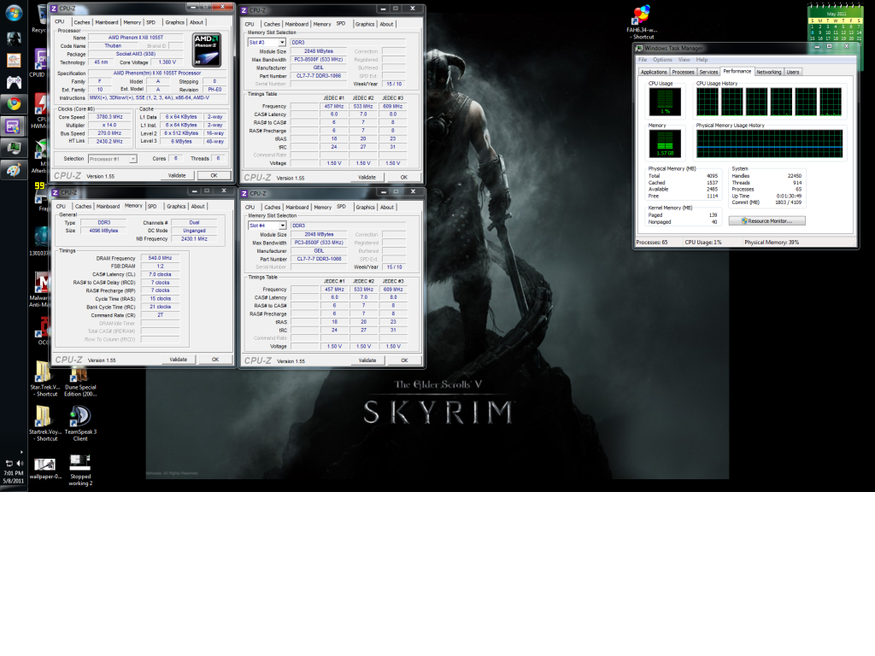This screenshot has width=875, height=656.
Task: Click the Physical Memory Usage History graph
Action: click(770, 143)
